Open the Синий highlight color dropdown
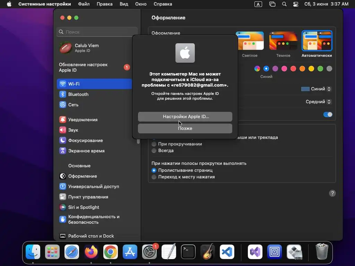The image size is (355, 266). point(316,89)
